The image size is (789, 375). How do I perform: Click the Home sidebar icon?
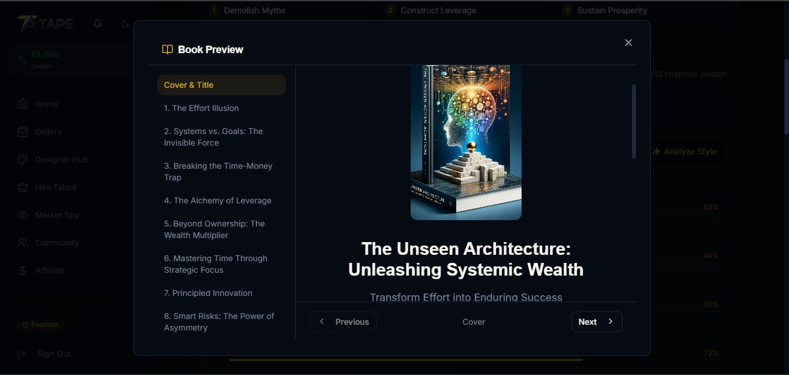coord(23,104)
